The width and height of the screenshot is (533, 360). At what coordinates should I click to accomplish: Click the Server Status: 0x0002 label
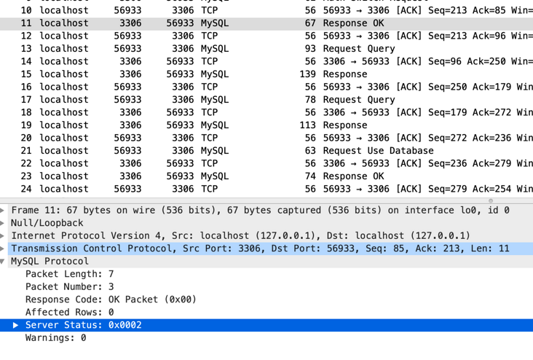pyautogui.click(x=83, y=325)
